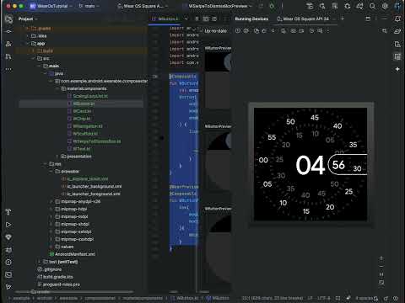Click emulator hour 04 display
Screen dimensions: 405x303
click(310, 165)
